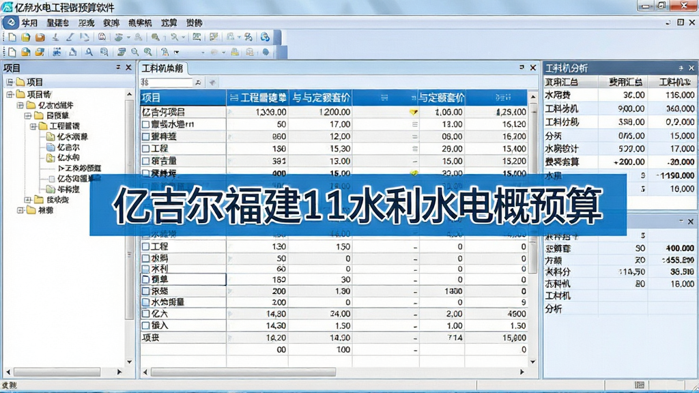Click the zoom in magnifier icon
Viewport: 699px width, 393px height.
coord(148,52)
